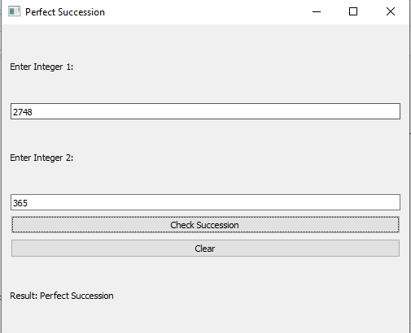This screenshot has height=333, width=411.
Task: Click the "Perfect Succession" window title text
Action: pyautogui.click(x=65, y=12)
